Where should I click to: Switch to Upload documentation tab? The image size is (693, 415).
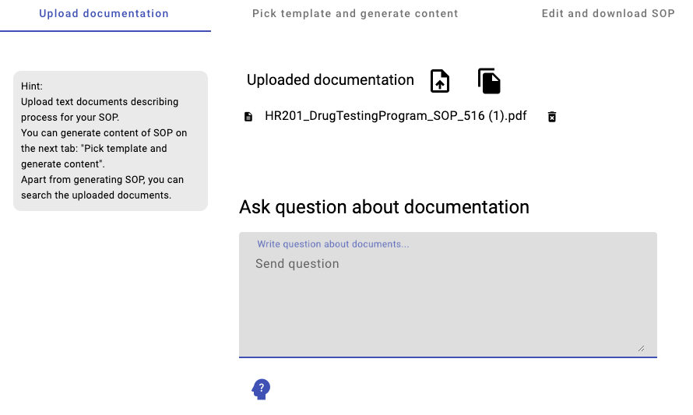click(x=104, y=14)
